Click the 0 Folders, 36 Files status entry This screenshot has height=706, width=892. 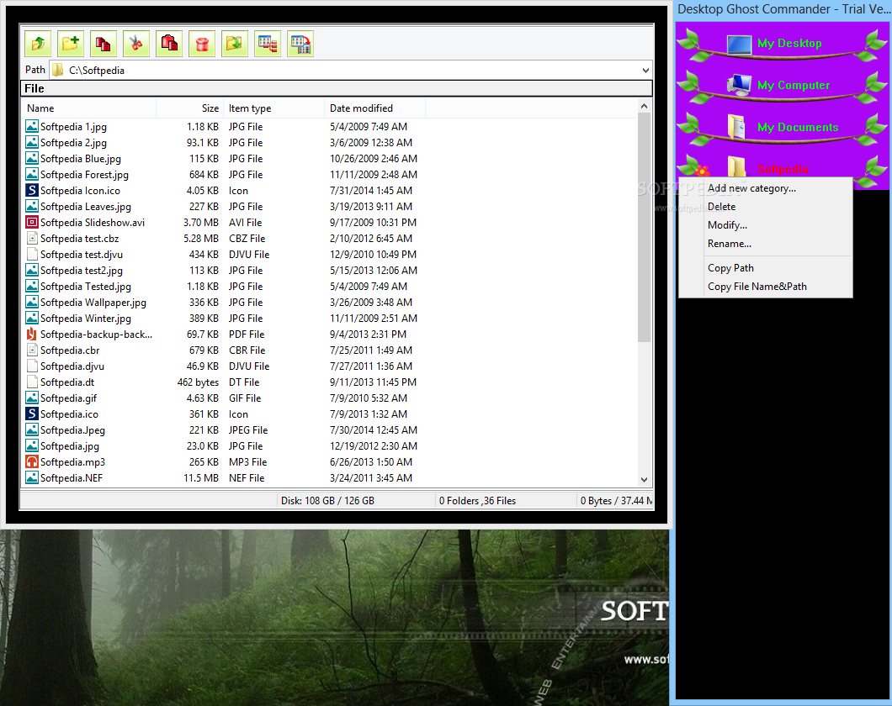click(x=477, y=500)
